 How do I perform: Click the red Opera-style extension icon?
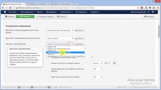pos(142,8)
